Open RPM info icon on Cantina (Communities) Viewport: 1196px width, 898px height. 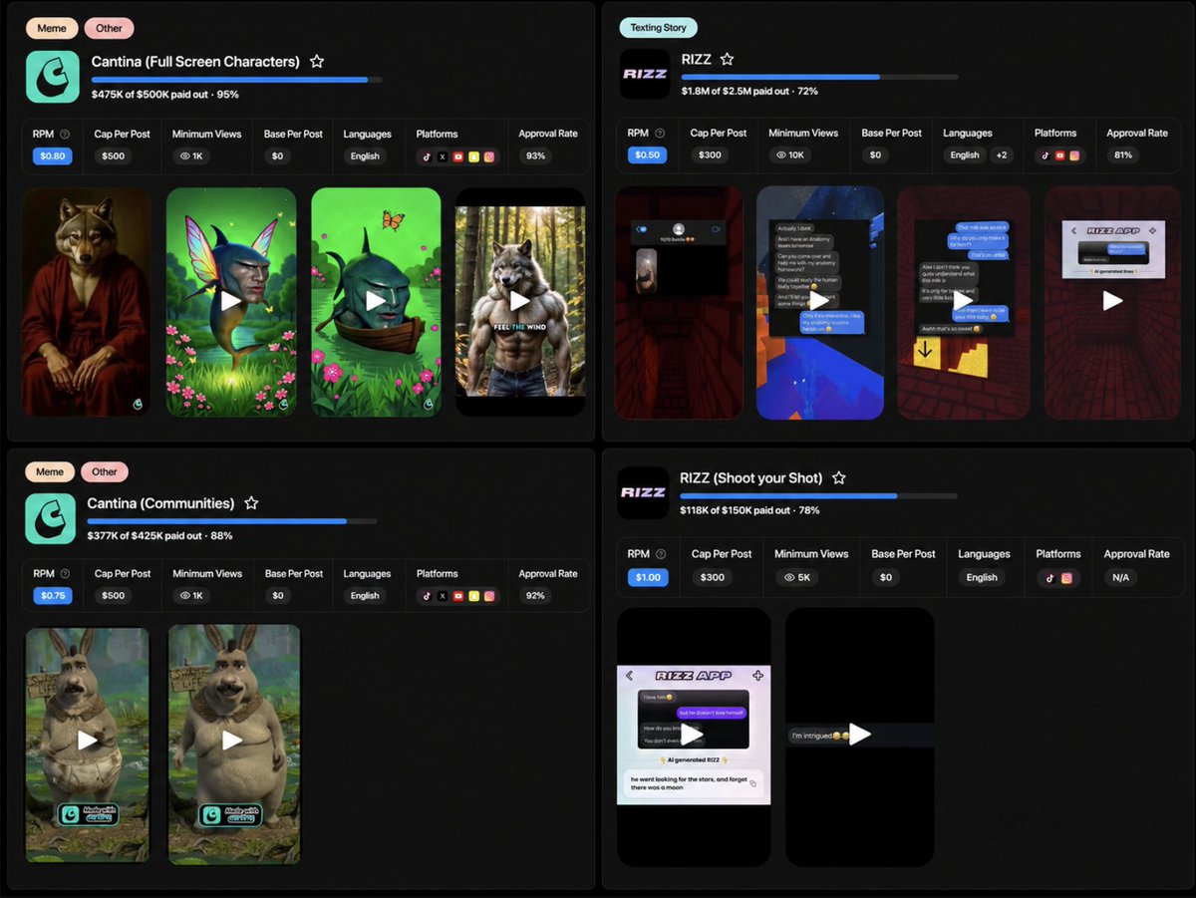[65, 574]
